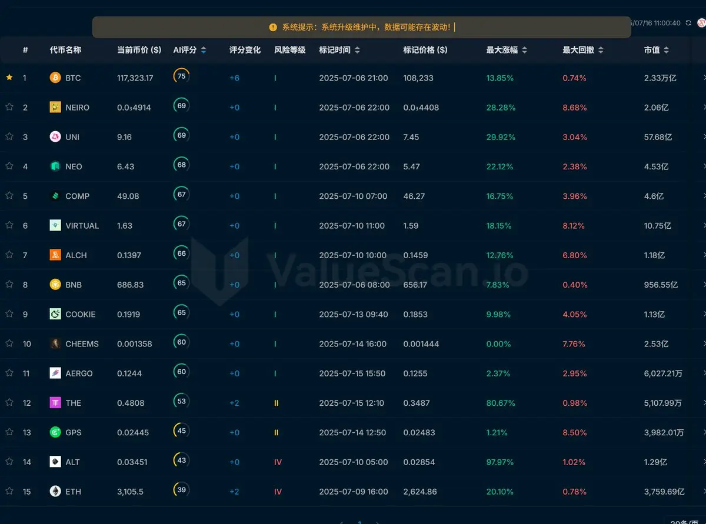706x524 pixels.
Task: Click the refresh icon beside the timestamp
Action: coord(688,23)
